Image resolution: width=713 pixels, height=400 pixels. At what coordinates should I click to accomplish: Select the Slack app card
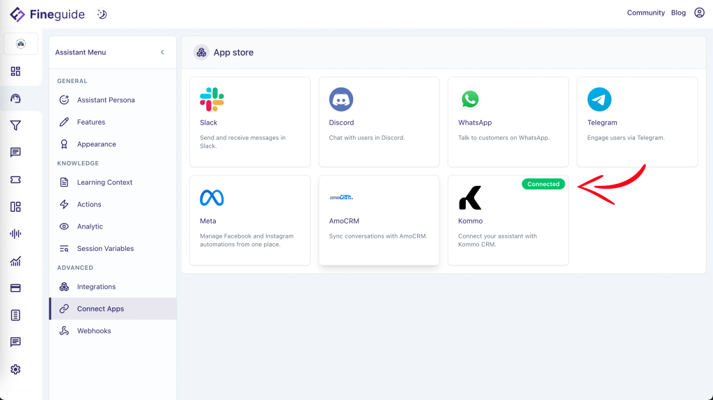coord(250,122)
